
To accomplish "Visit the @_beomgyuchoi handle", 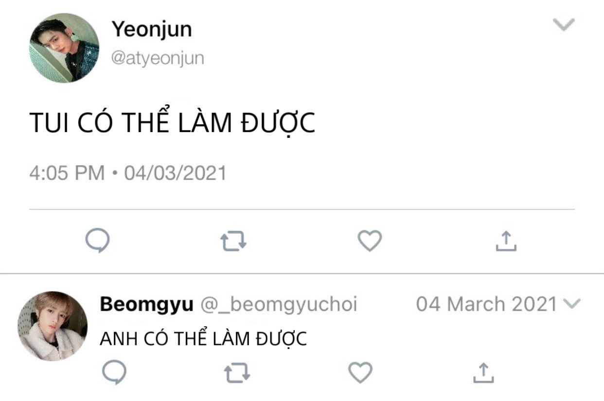I will point(279,305).
